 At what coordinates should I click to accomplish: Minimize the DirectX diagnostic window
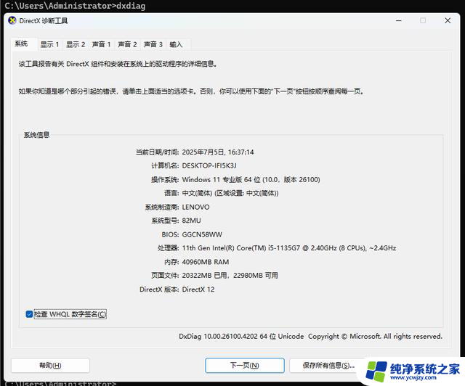pos(399,21)
